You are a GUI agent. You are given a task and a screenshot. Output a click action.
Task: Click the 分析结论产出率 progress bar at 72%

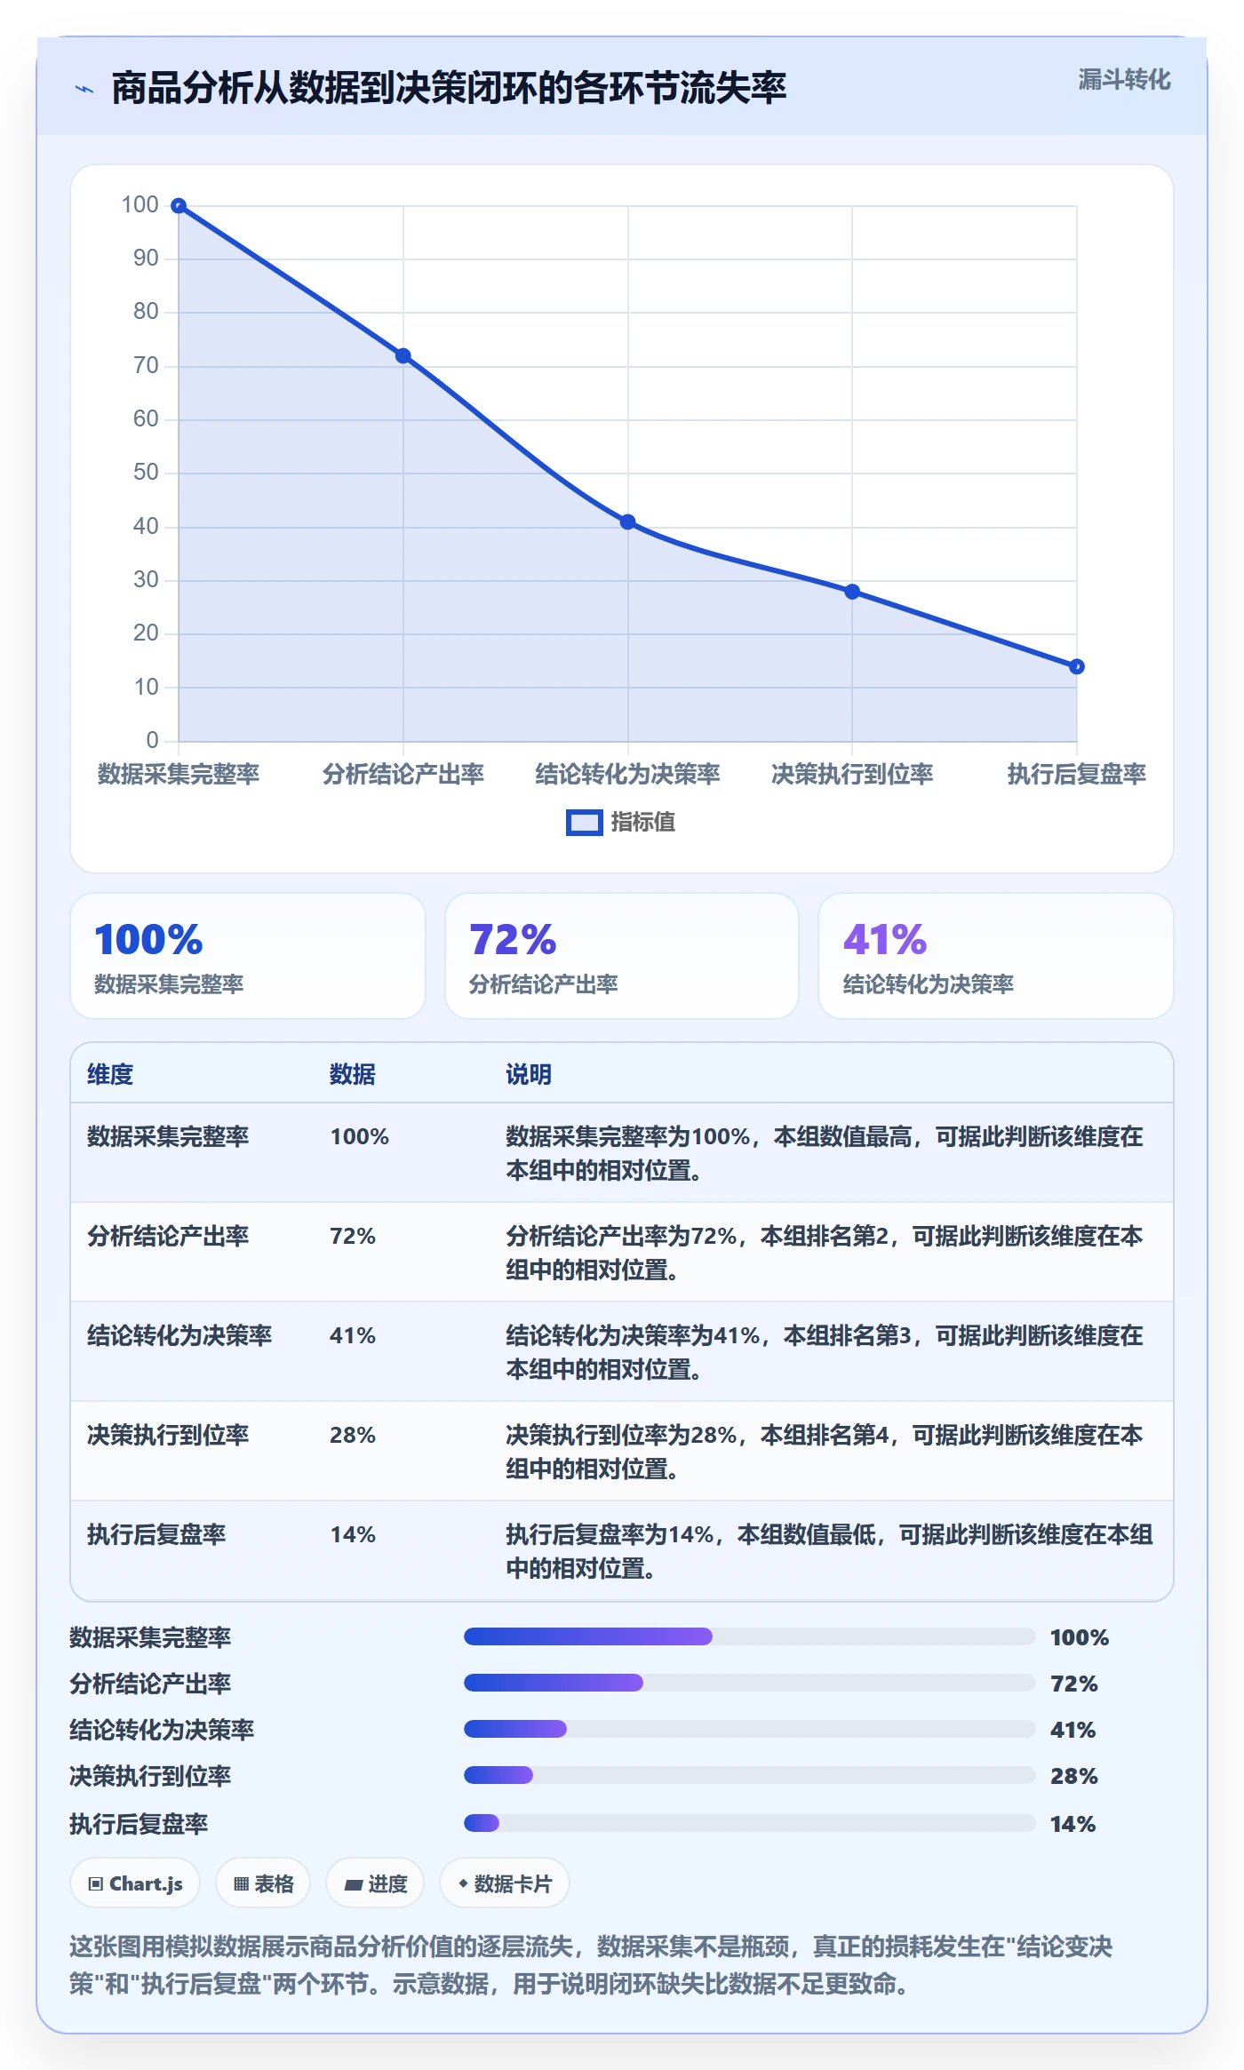click(x=750, y=1683)
